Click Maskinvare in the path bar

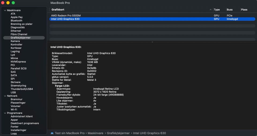coord(95,133)
